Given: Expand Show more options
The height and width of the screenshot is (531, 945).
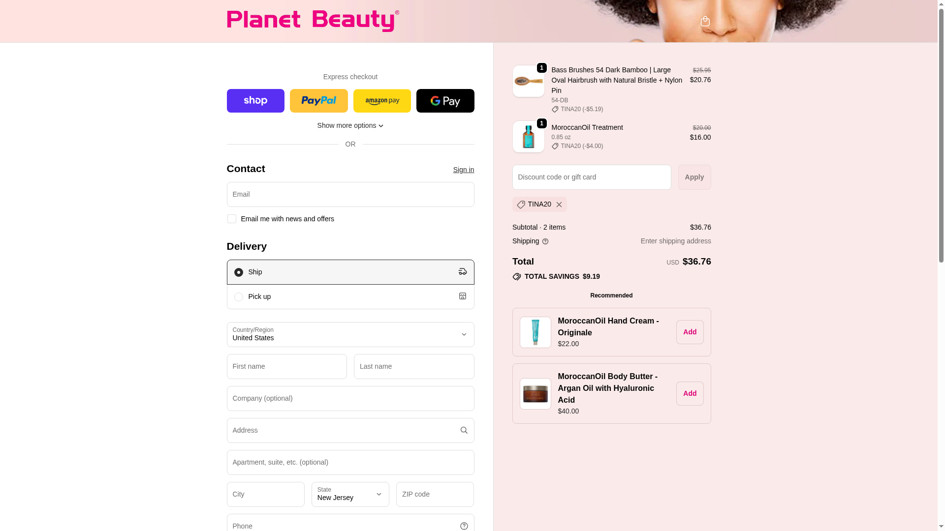Looking at the screenshot, I should [350, 125].
